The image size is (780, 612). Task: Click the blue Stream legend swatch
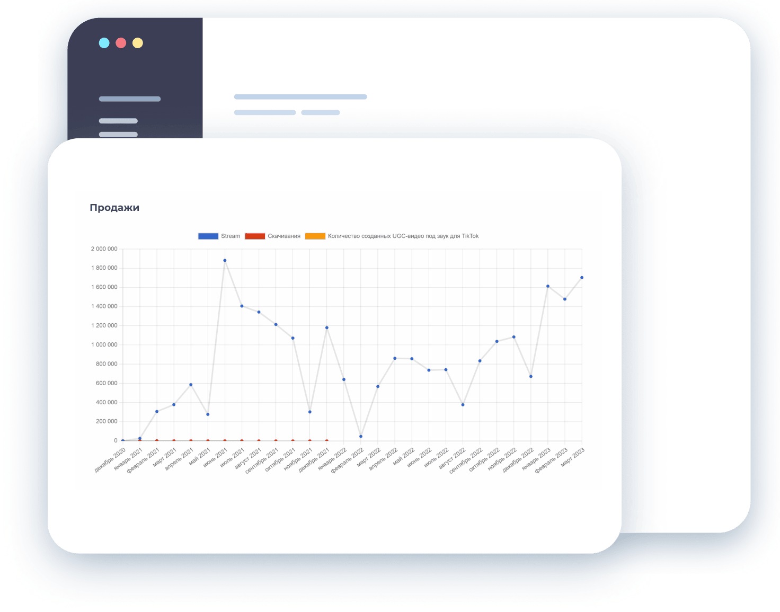click(208, 236)
